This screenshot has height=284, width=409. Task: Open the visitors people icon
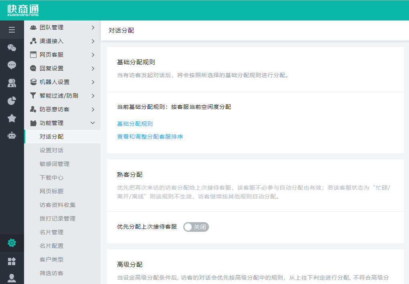point(12,83)
